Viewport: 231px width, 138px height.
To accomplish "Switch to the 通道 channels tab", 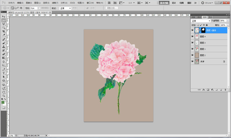I will click(199, 17).
